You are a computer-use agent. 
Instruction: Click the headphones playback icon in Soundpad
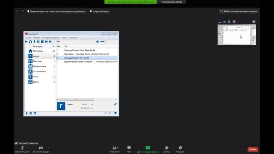tap(30, 41)
